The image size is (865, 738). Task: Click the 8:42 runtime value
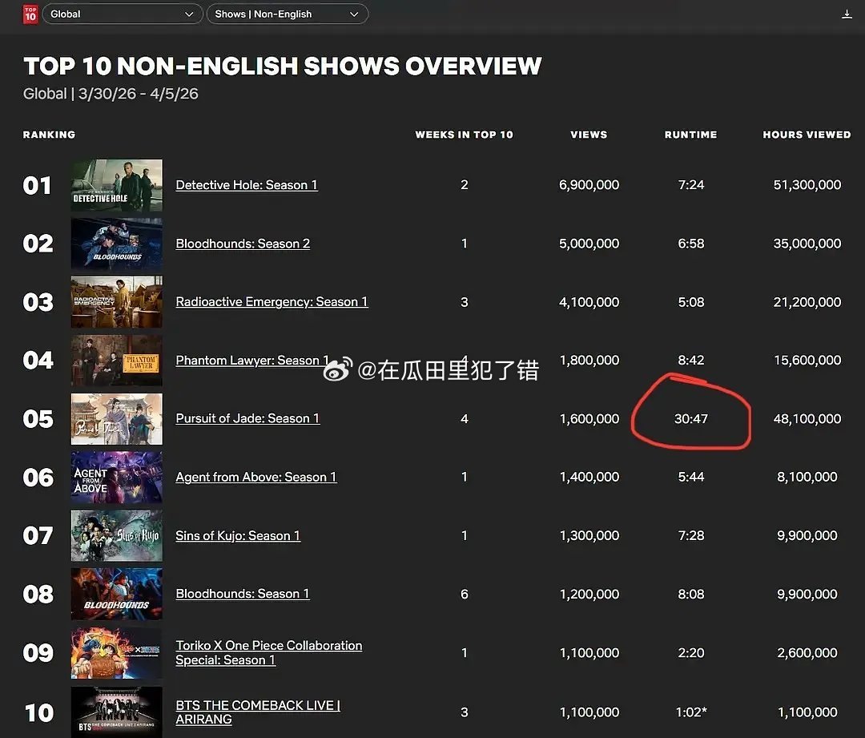click(x=690, y=361)
